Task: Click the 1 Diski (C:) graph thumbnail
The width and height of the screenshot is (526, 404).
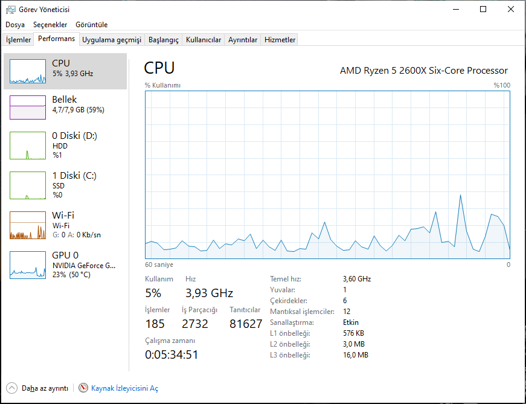Action: (28, 185)
